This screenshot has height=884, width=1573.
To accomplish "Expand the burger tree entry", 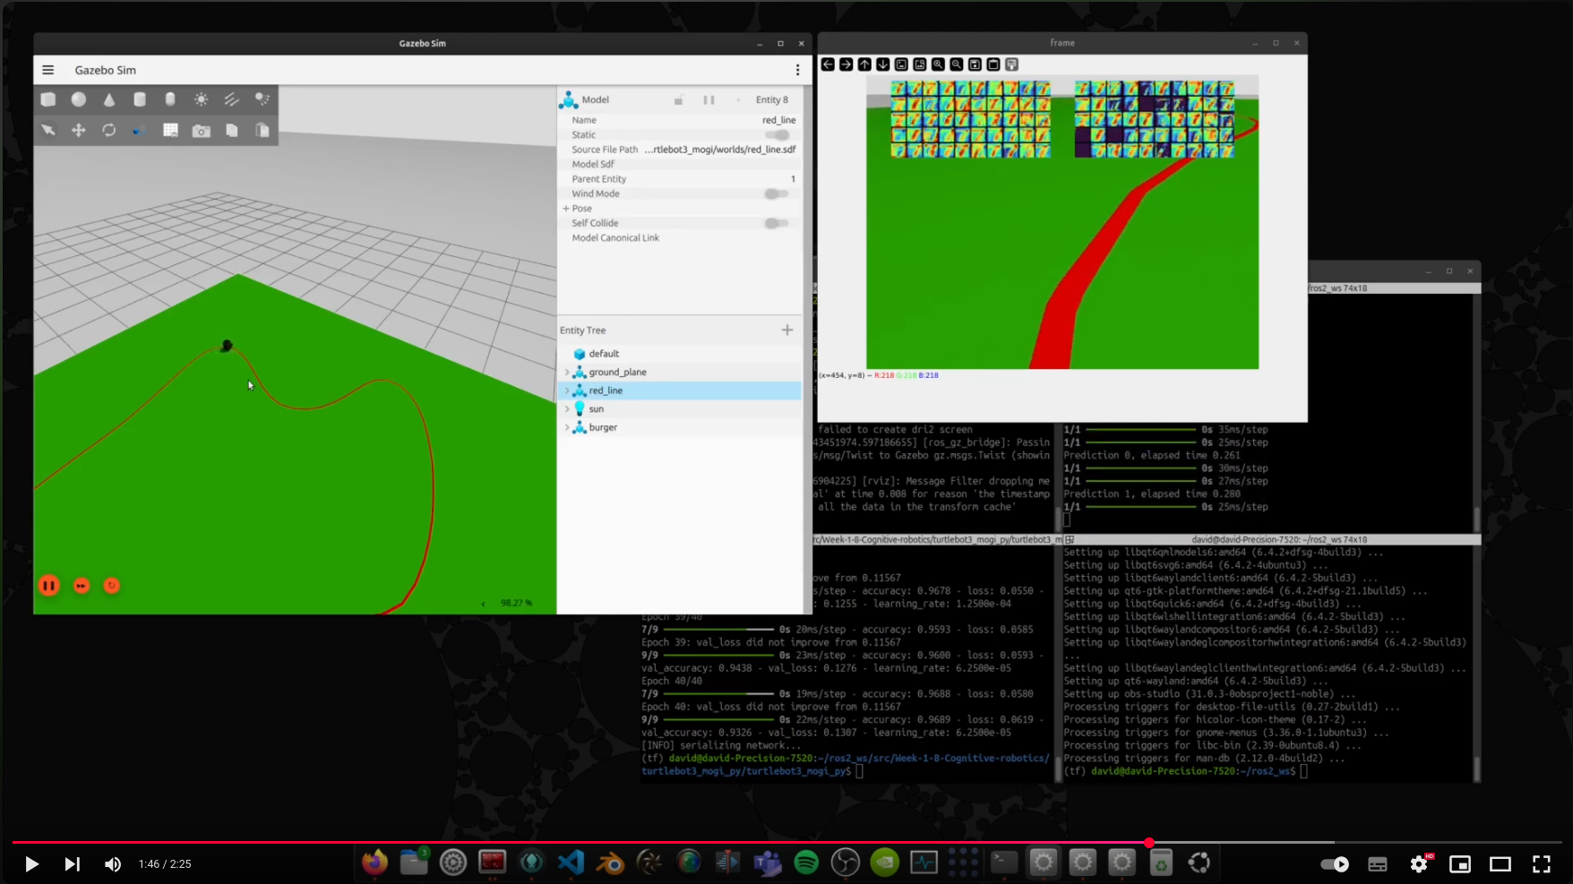I will pyautogui.click(x=566, y=427).
